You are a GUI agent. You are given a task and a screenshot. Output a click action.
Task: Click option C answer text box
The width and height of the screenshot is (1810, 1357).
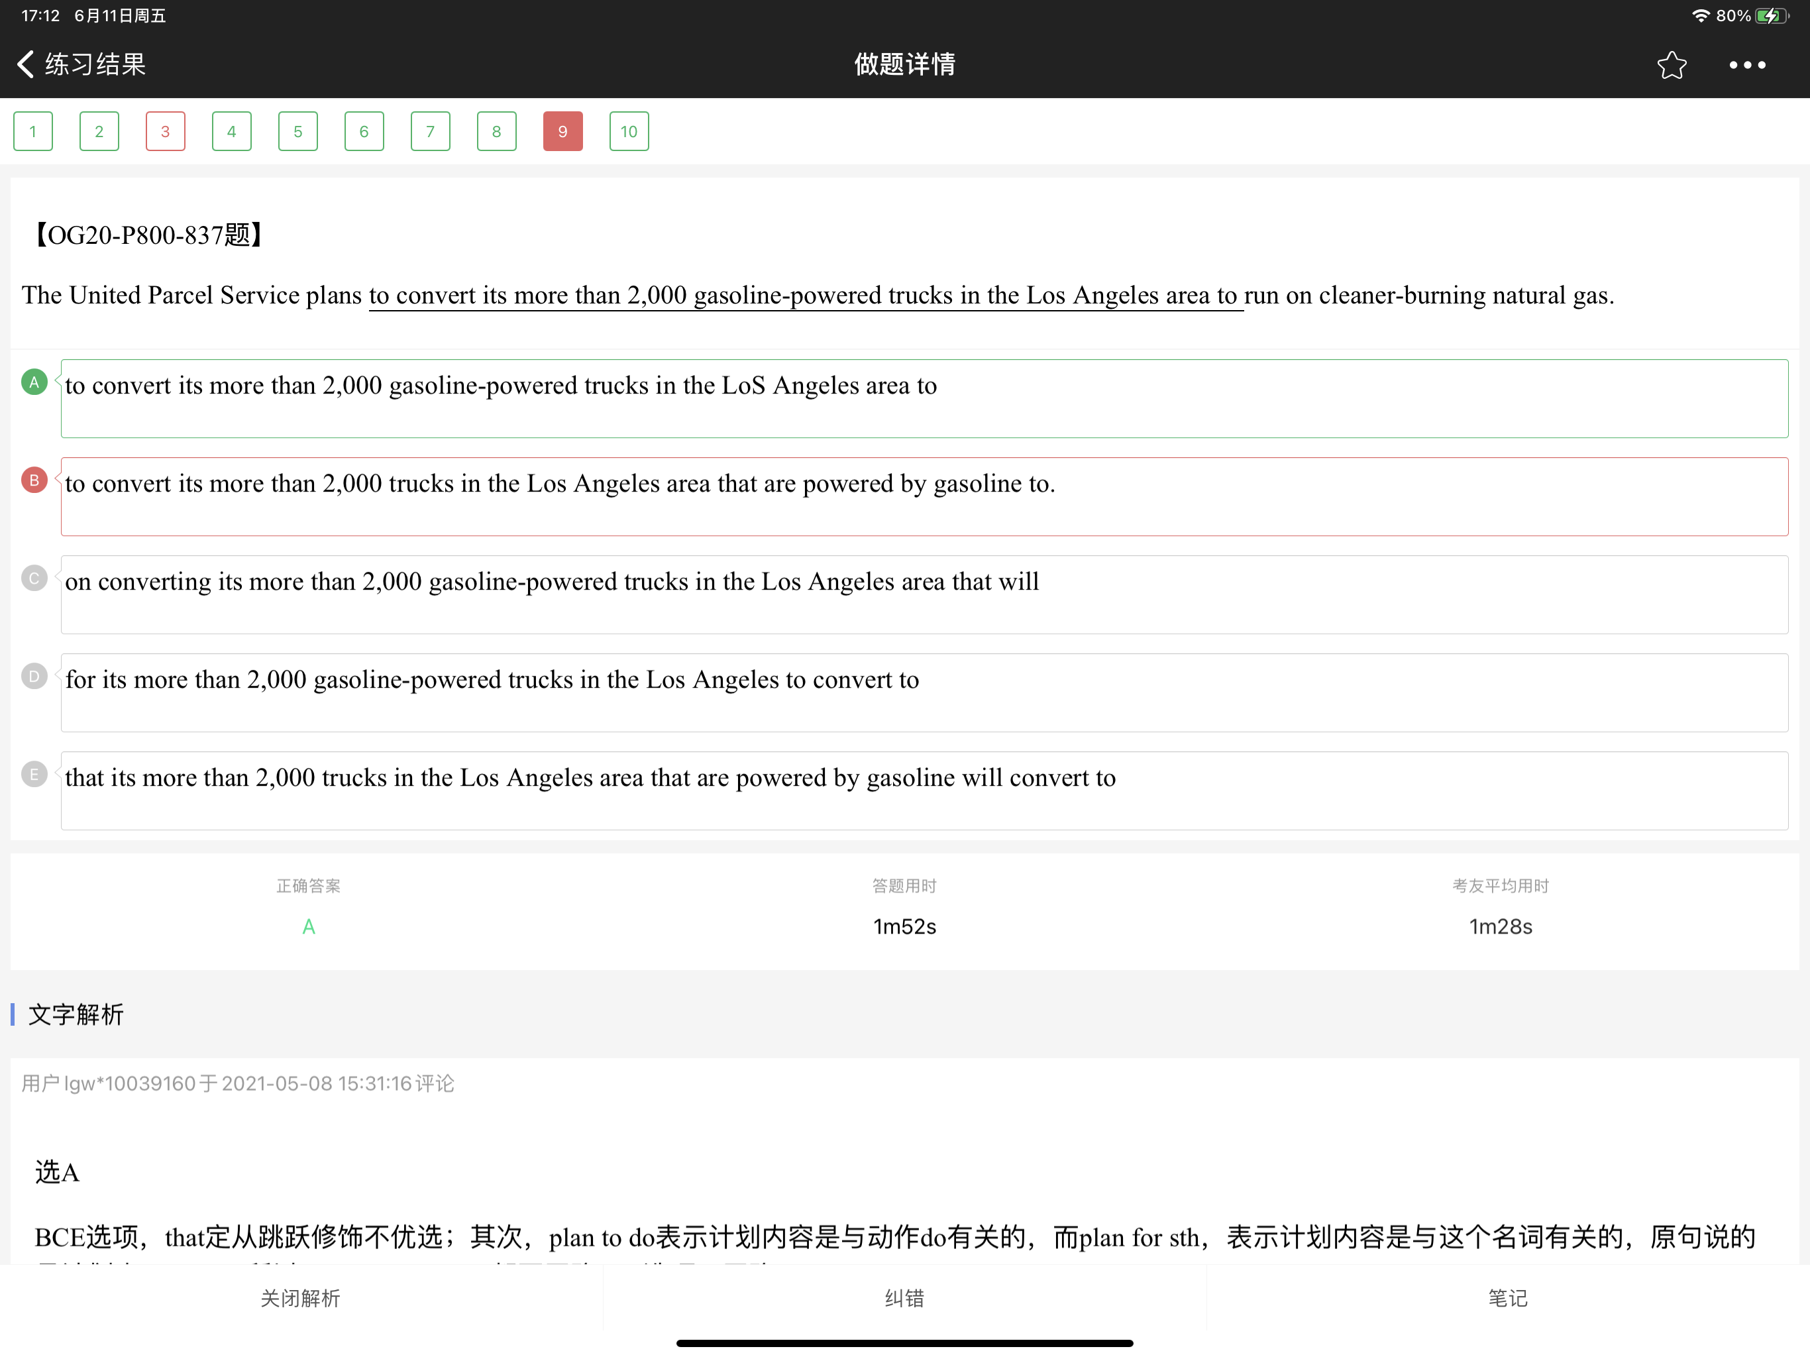(x=924, y=595)
